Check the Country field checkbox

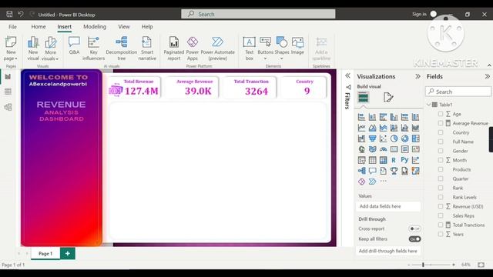pyautogui.click(x=441, y=132)
